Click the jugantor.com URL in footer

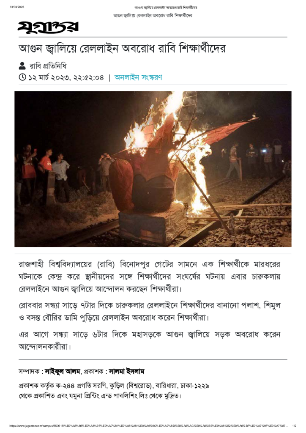149,425
